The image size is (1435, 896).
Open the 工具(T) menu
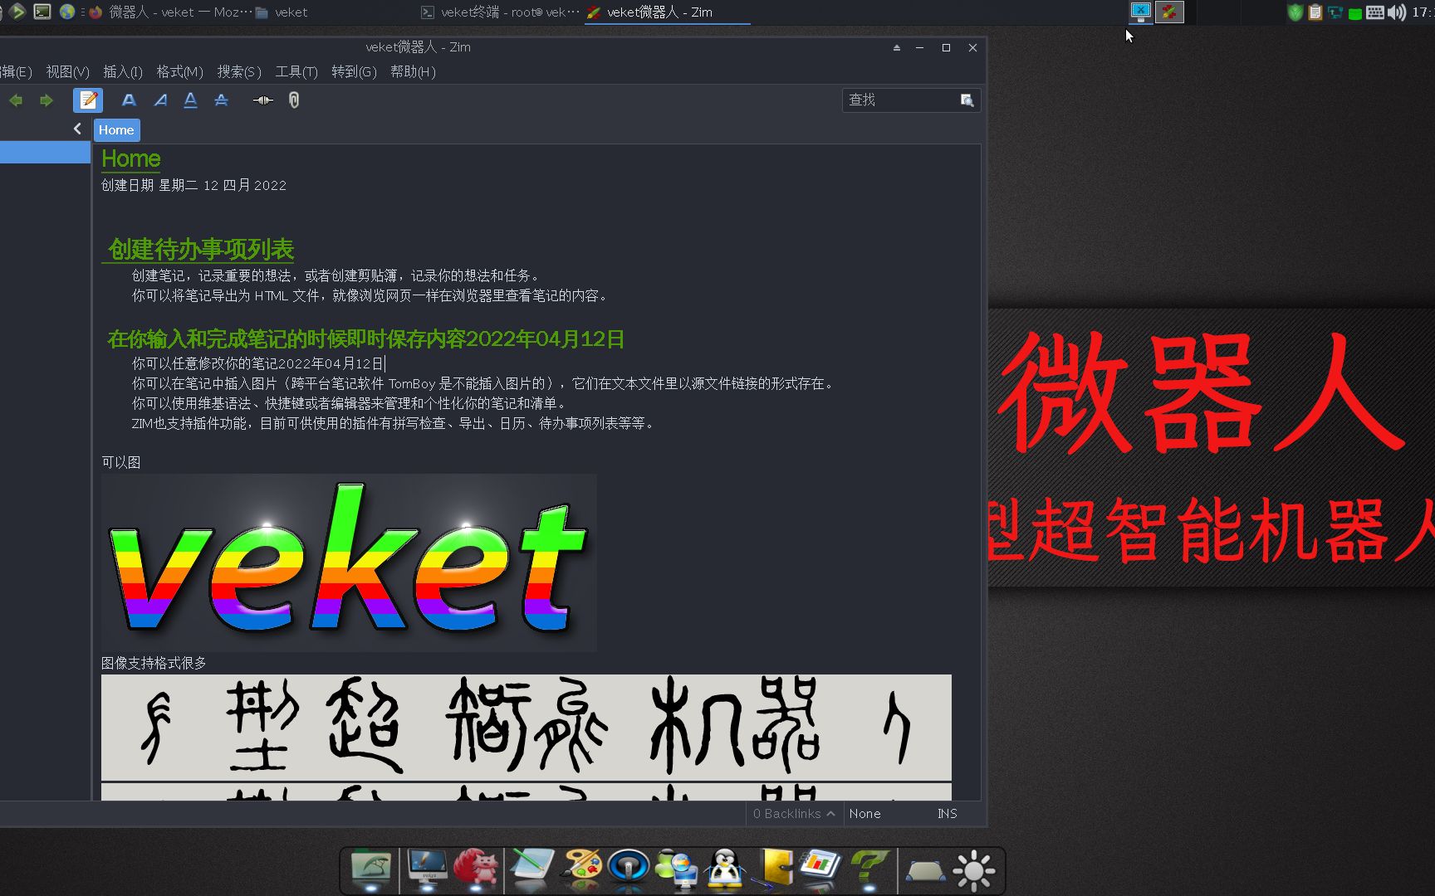[x=296, y=72]
